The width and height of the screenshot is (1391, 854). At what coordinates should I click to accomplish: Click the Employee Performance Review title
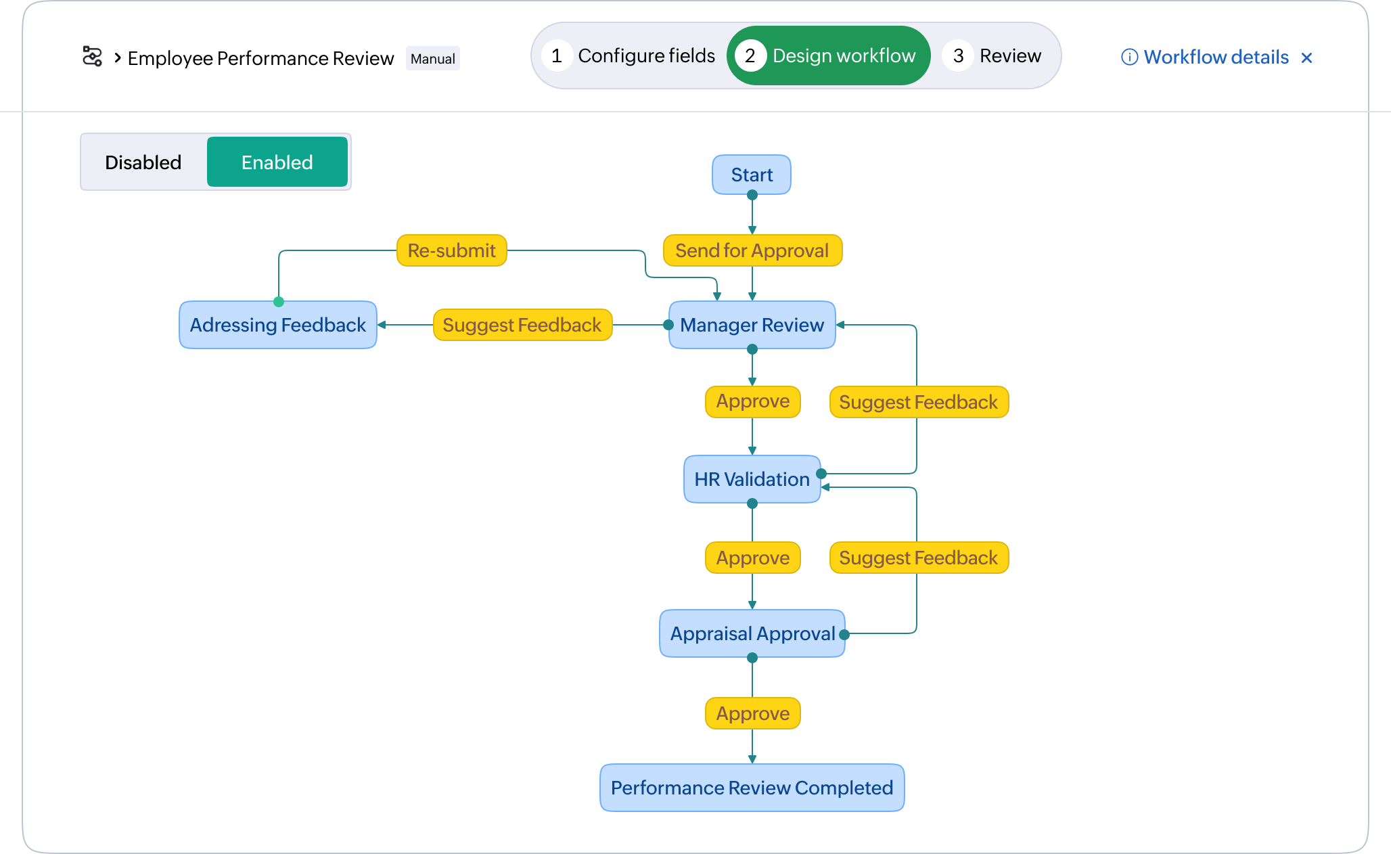click(x=260, y=58)
